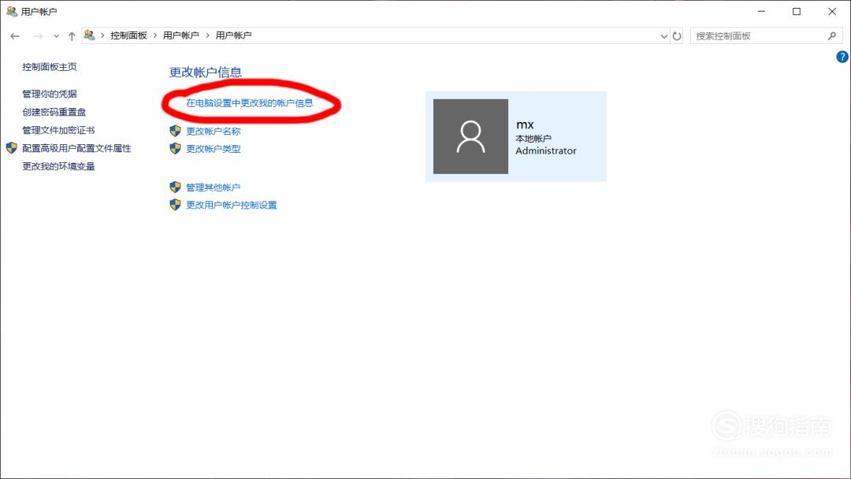The width and height of the screenshot is (851, 479).
Task: Open the recent locations dropdown arrow
Action: point(56,36)
